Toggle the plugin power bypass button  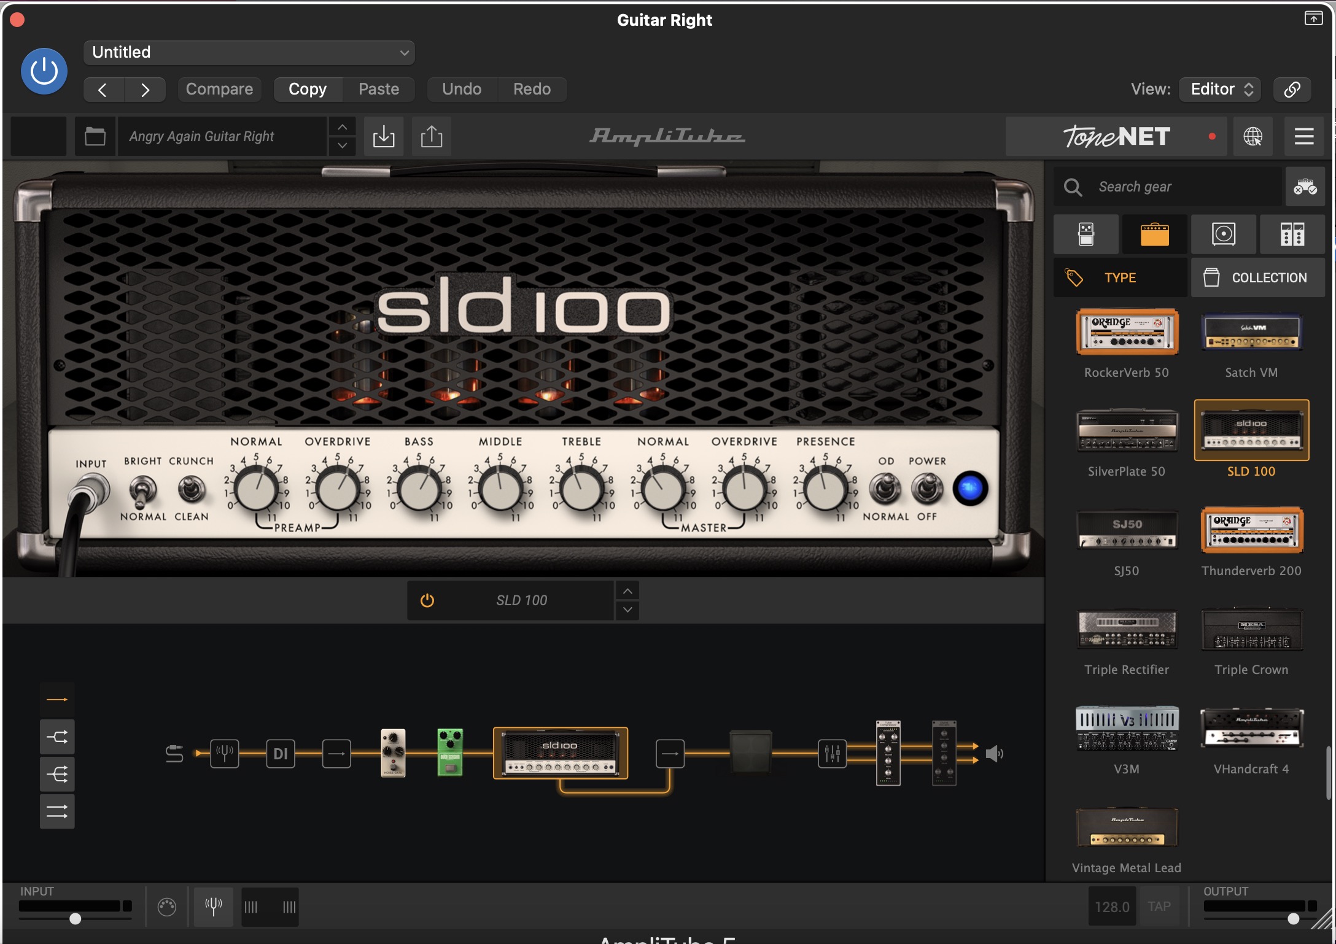click(x=44, y=71)
